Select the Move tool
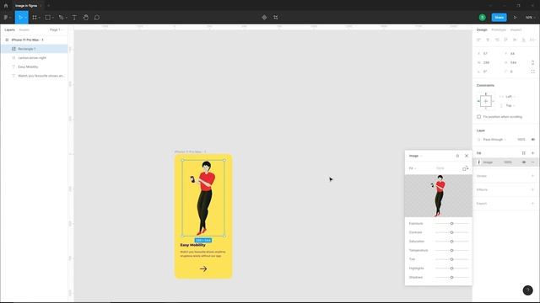540x303 pixels. click(20, 17)
